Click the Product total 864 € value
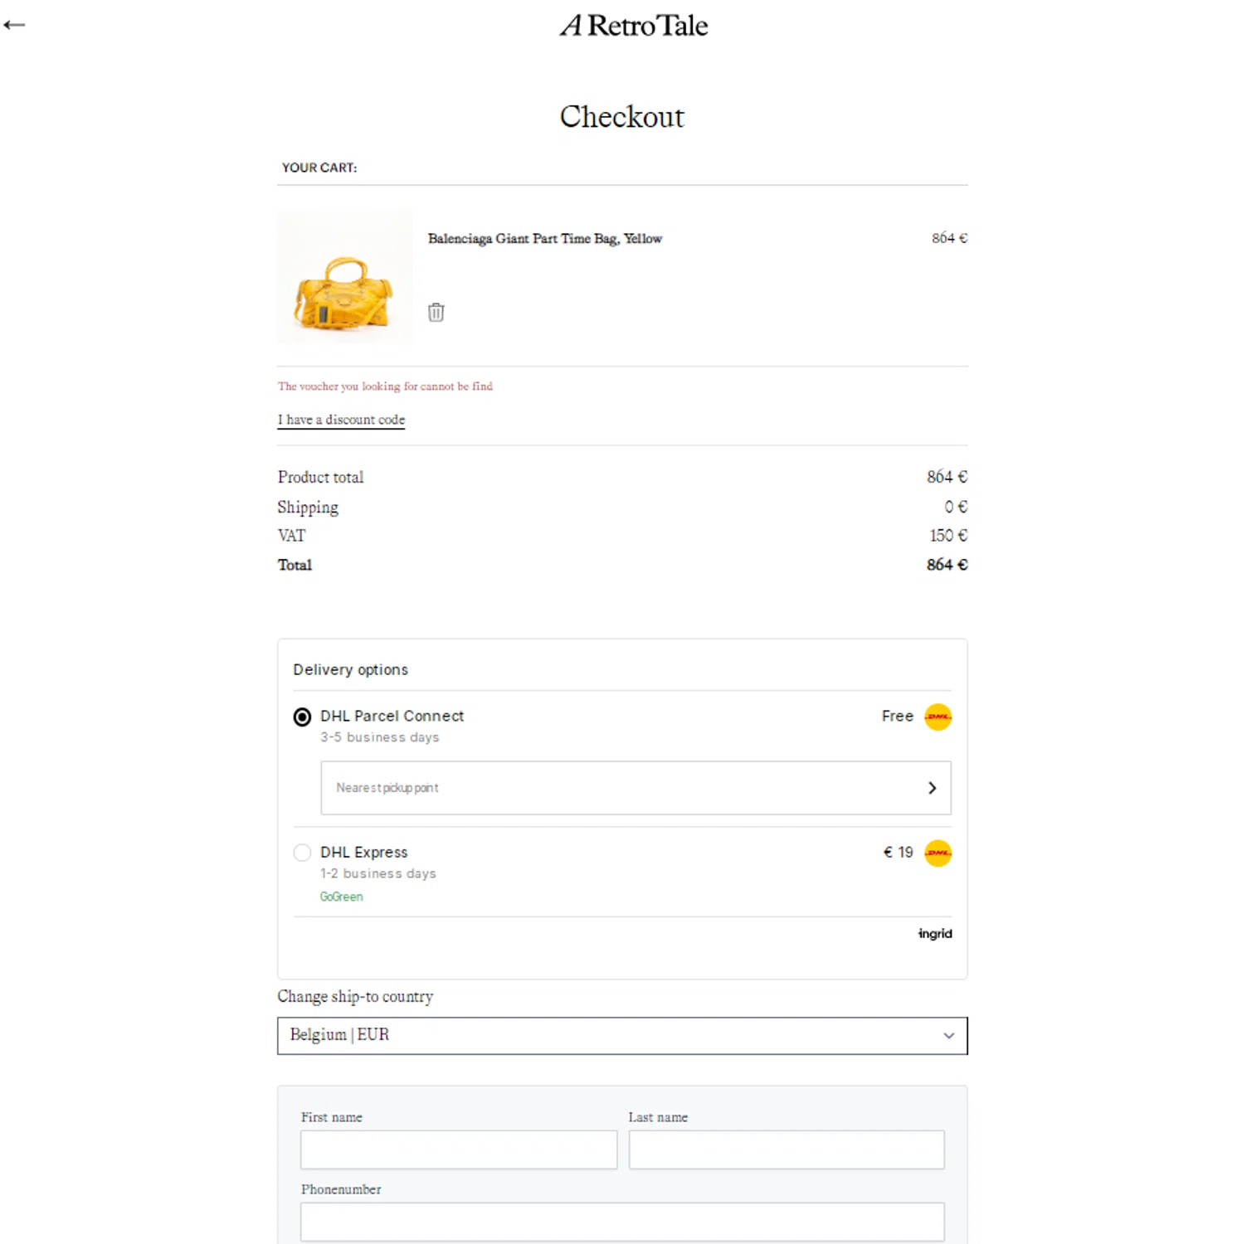This screenshot has width=1242, height=1244. (x=947, y=477)
